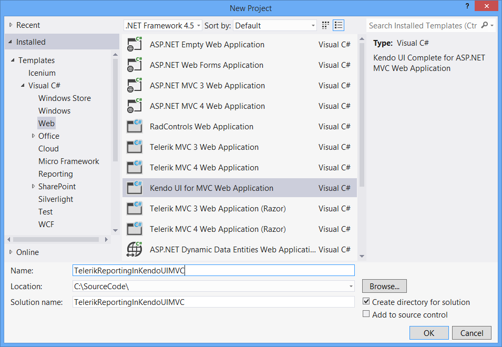Screen dimensions: 502x347
Task: Click the Kendo UI for MVC template icon
Action: [x=135, y=188]
